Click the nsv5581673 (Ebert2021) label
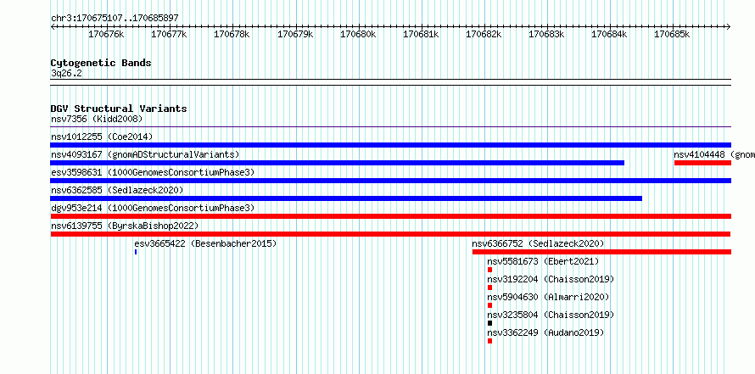Image resolution: width=755 pixels, height=374 pixels. tap(543, 261)
